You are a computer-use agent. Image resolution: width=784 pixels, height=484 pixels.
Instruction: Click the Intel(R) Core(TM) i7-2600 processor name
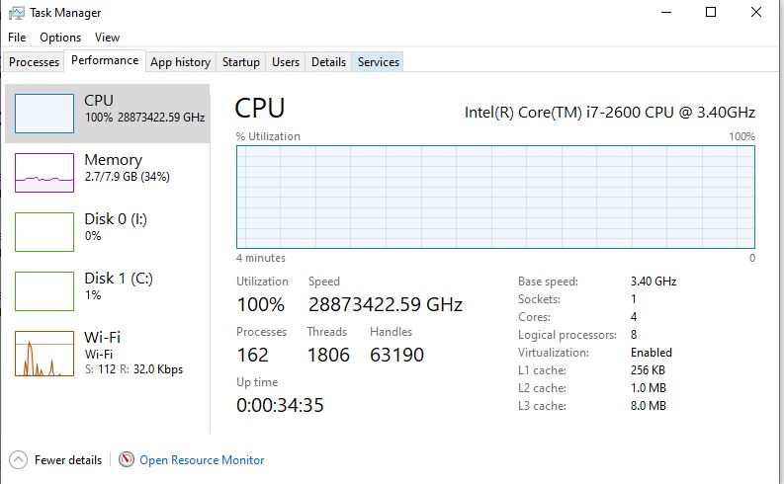tap(609, 113)
